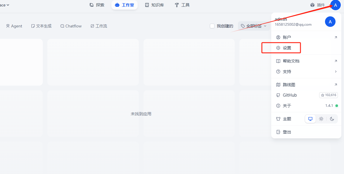Click version number 1.4.1
Image resolution: width=344 pixels, height=174 pixels.
(x=329, y=106)
